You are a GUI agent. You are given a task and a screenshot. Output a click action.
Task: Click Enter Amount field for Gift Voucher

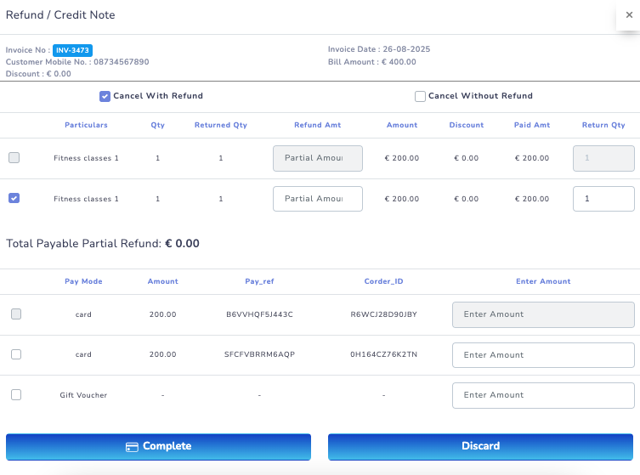coord(543,395)
